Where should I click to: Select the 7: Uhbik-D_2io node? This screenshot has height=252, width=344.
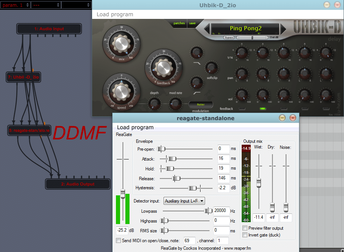23,77
